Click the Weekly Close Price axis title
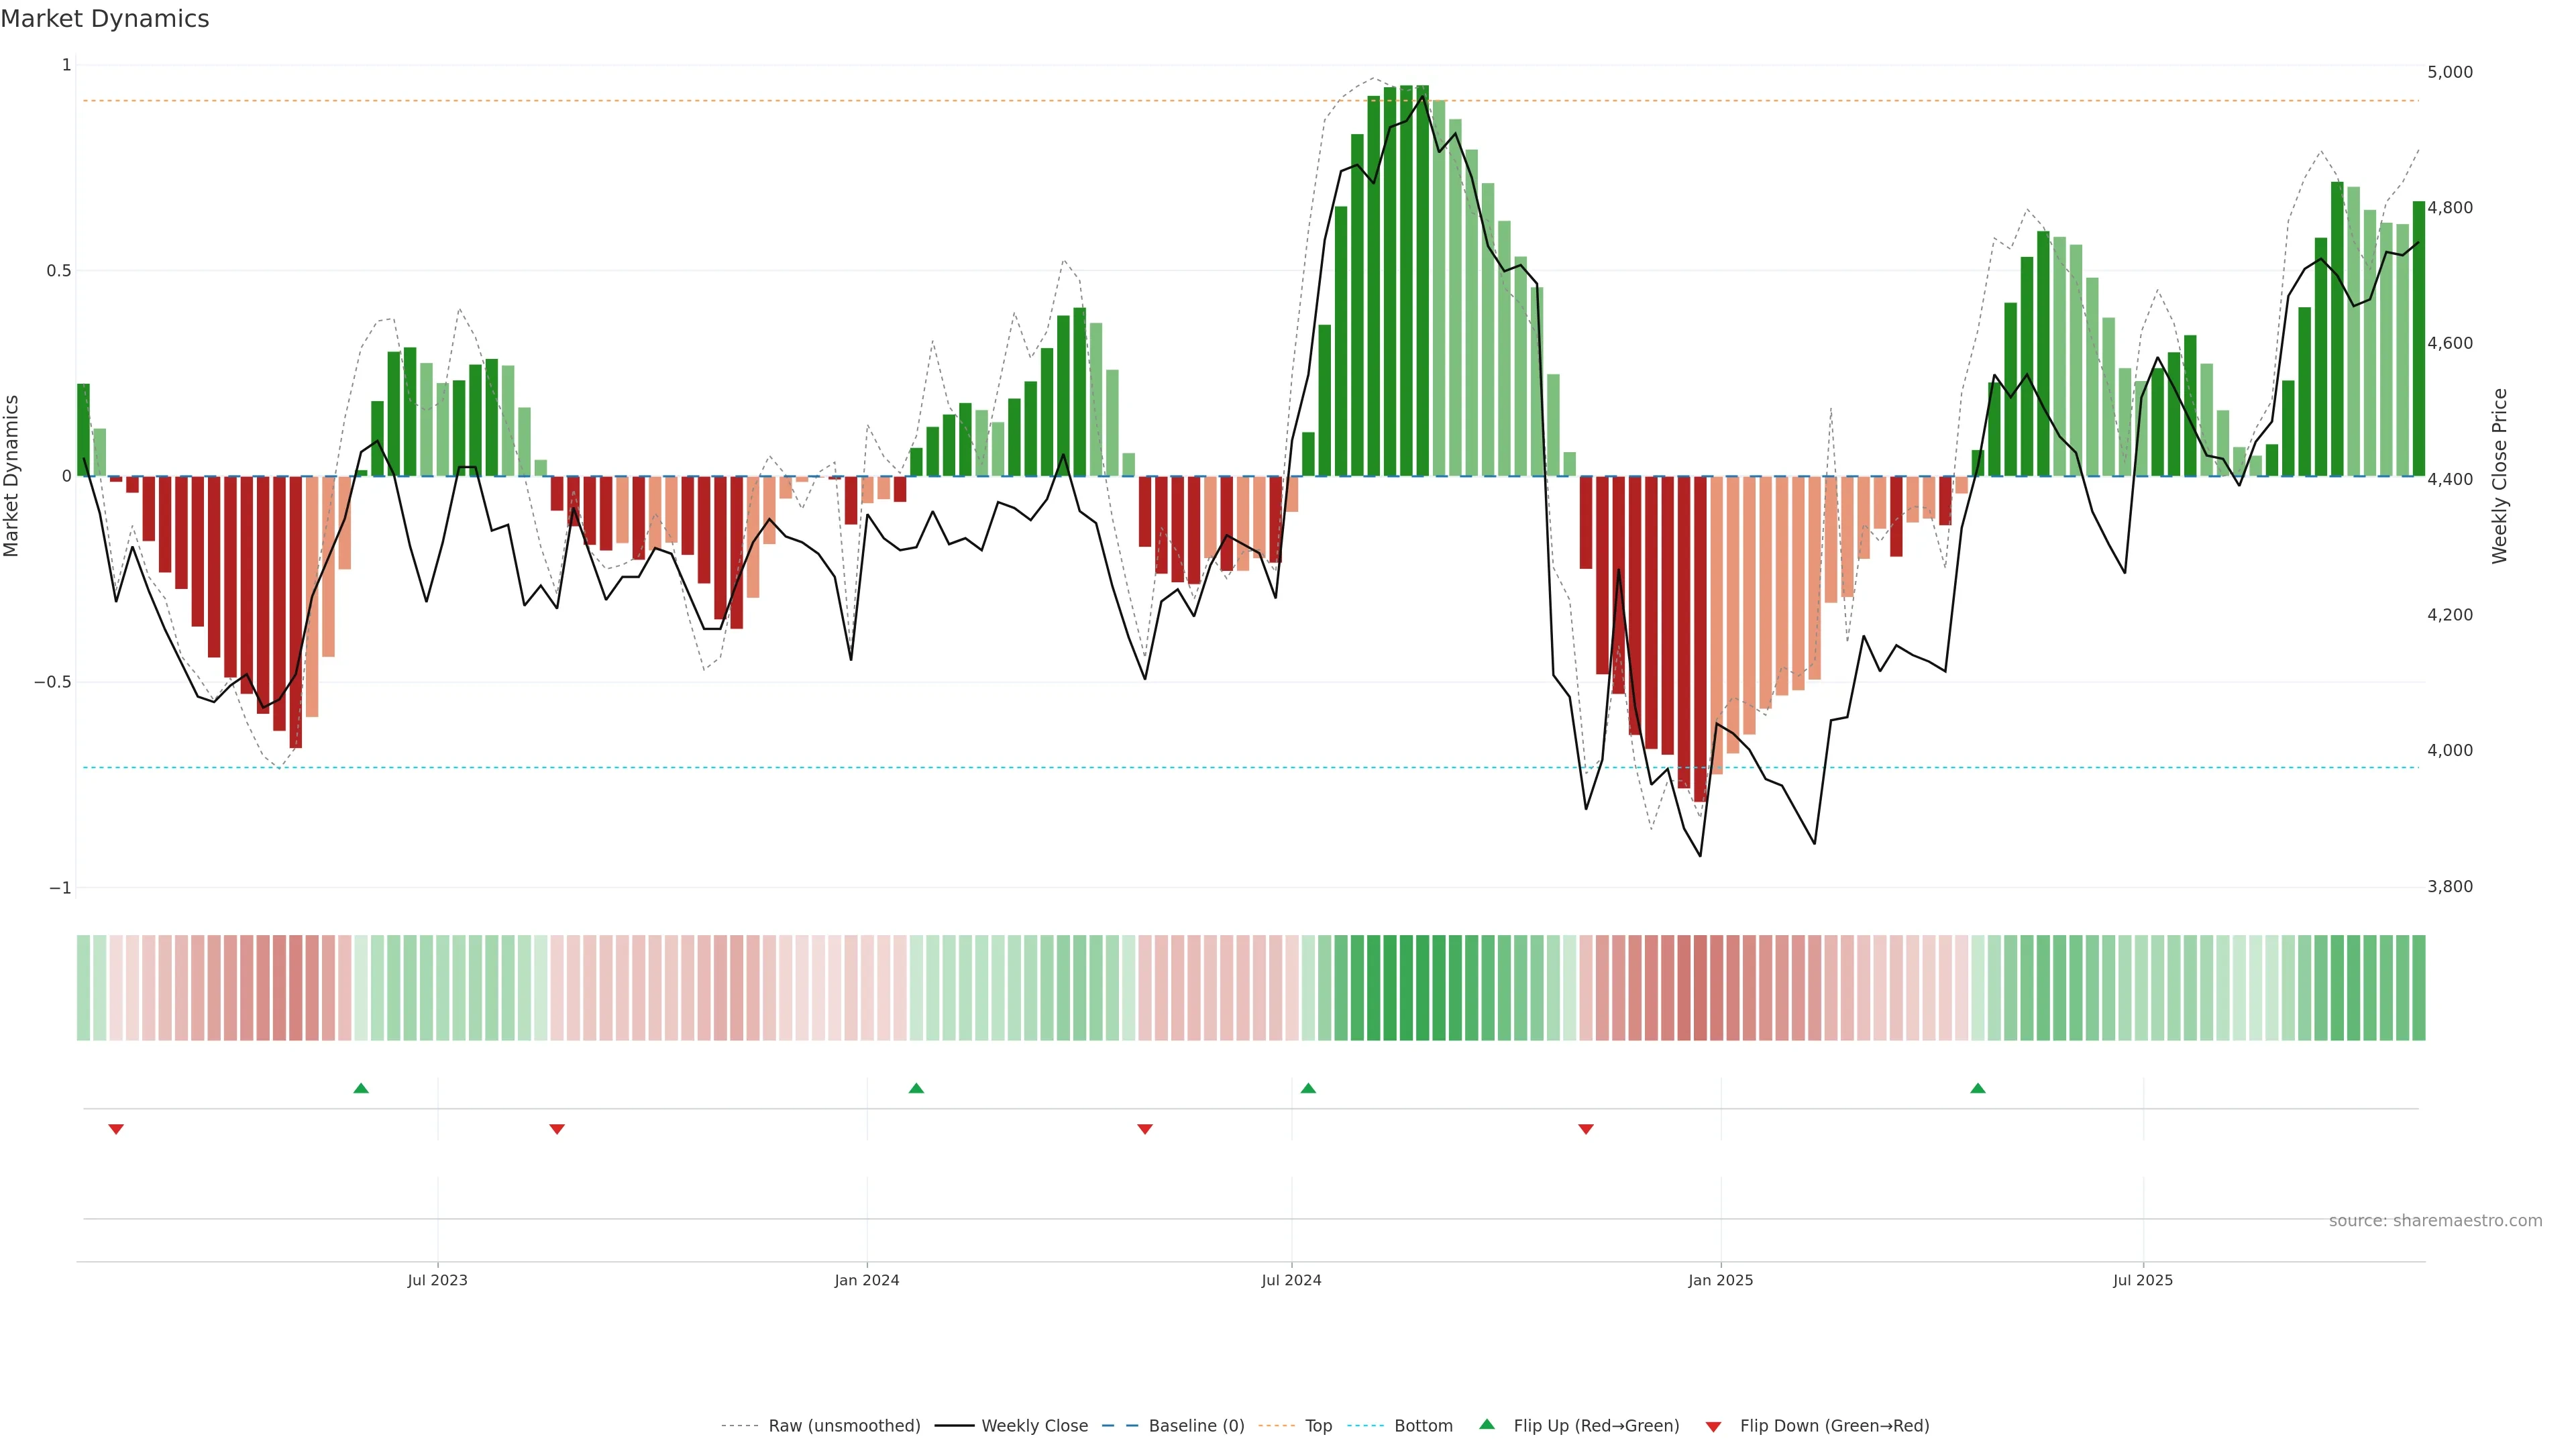The height and width of the screenshot is (1449, 2576). pos(2499,476)
